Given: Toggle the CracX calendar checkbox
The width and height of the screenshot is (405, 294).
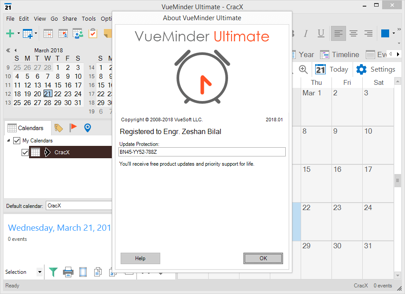Looking at the screenshot, I should [x=25, y=152].
